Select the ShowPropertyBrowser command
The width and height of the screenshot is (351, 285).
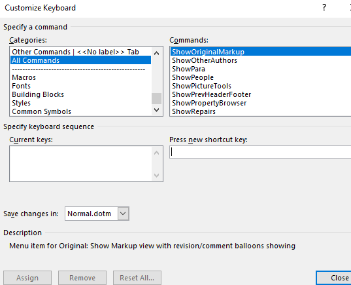261,103
